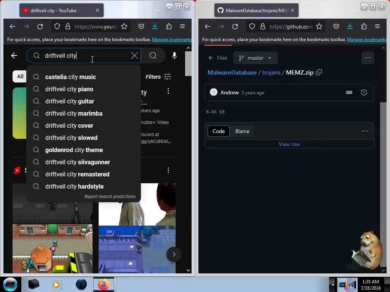Go back in the YouTube browser window

pos(13,26)
